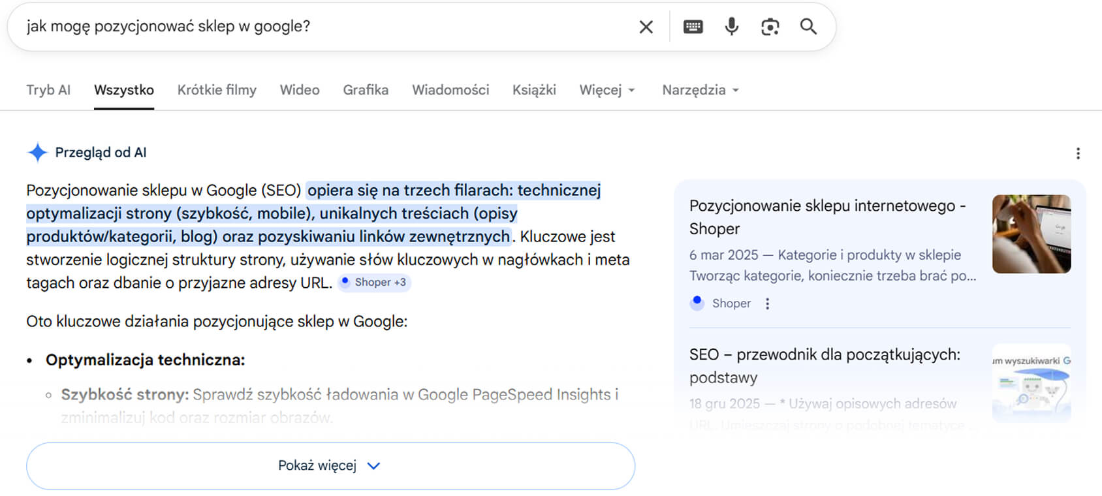Click the Shoper article laptop thumbnail
Screen dimensions: 1102x496
click(x=1031, y=234)
